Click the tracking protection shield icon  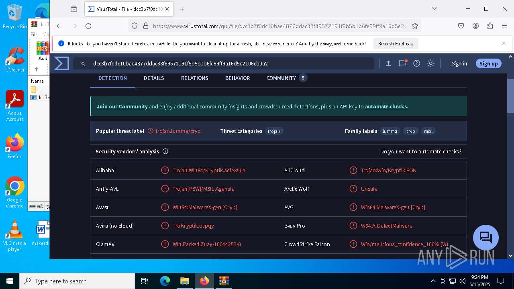(x=135, y=26)
